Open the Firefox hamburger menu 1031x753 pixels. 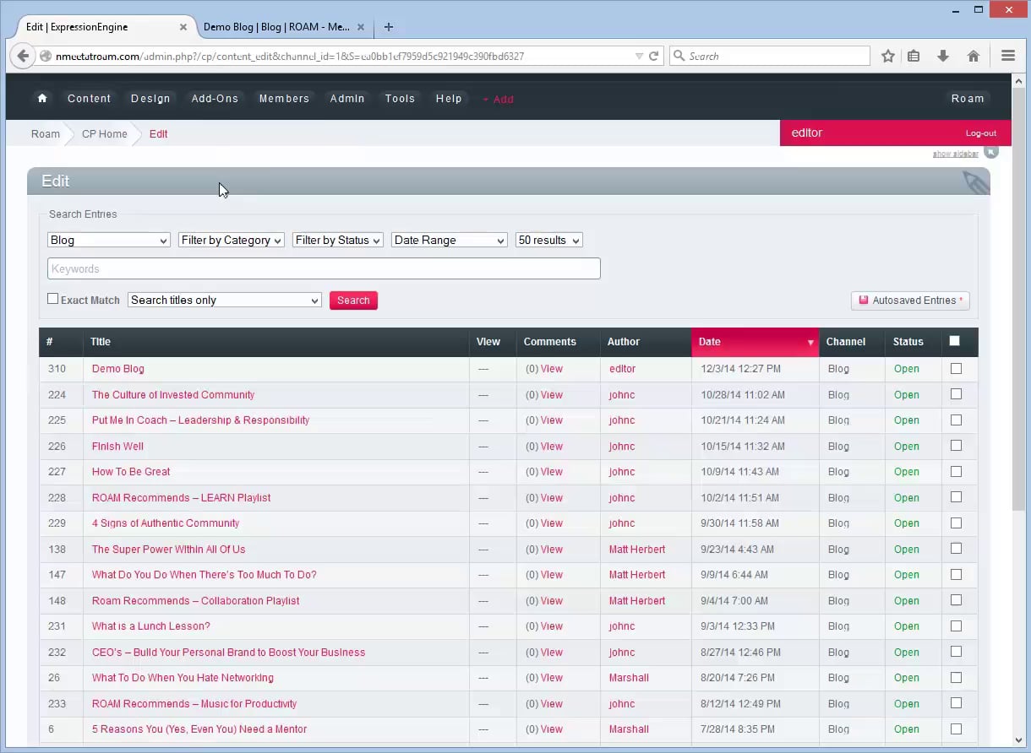1007,57
